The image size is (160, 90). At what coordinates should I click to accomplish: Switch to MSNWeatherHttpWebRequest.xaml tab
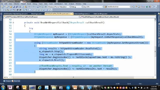[15, 14]
